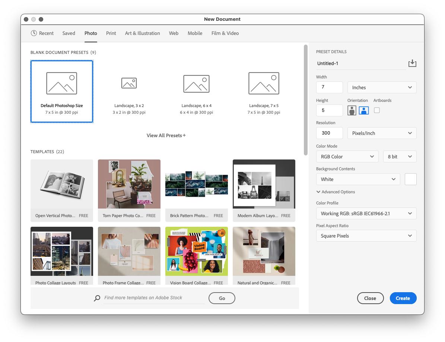Viewport: 445px width, 342px height.
Task: Click the Go button for Adobe Stock
Action: (x=222, y=298)
